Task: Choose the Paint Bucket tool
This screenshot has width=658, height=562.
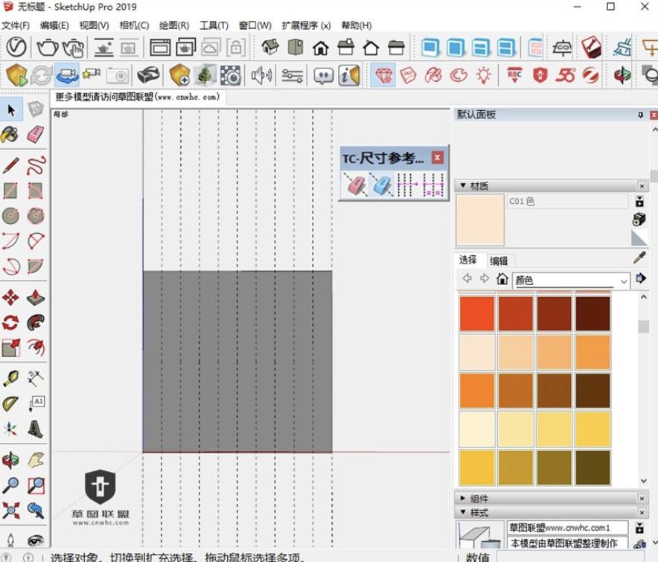Action: pyautogui.click(x=10, y=135)
